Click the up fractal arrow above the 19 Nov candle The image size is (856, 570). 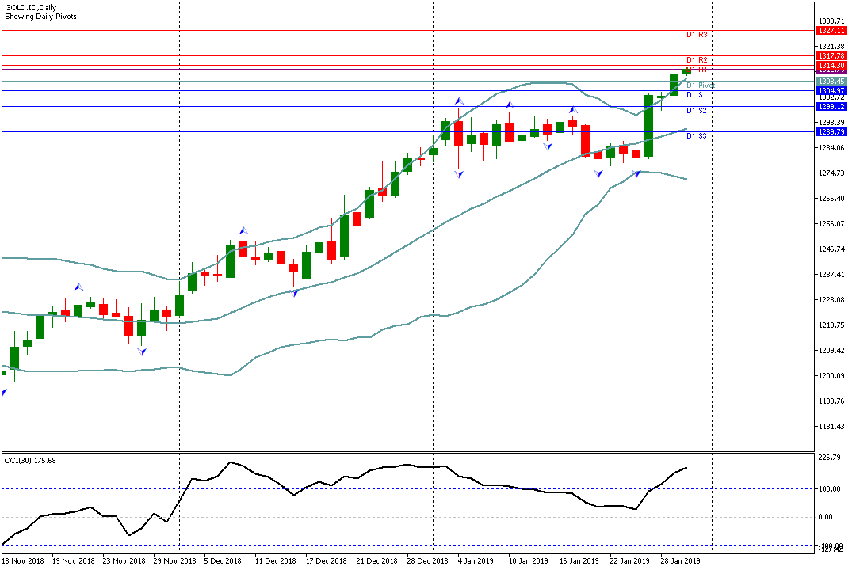[x=79, y=287]
